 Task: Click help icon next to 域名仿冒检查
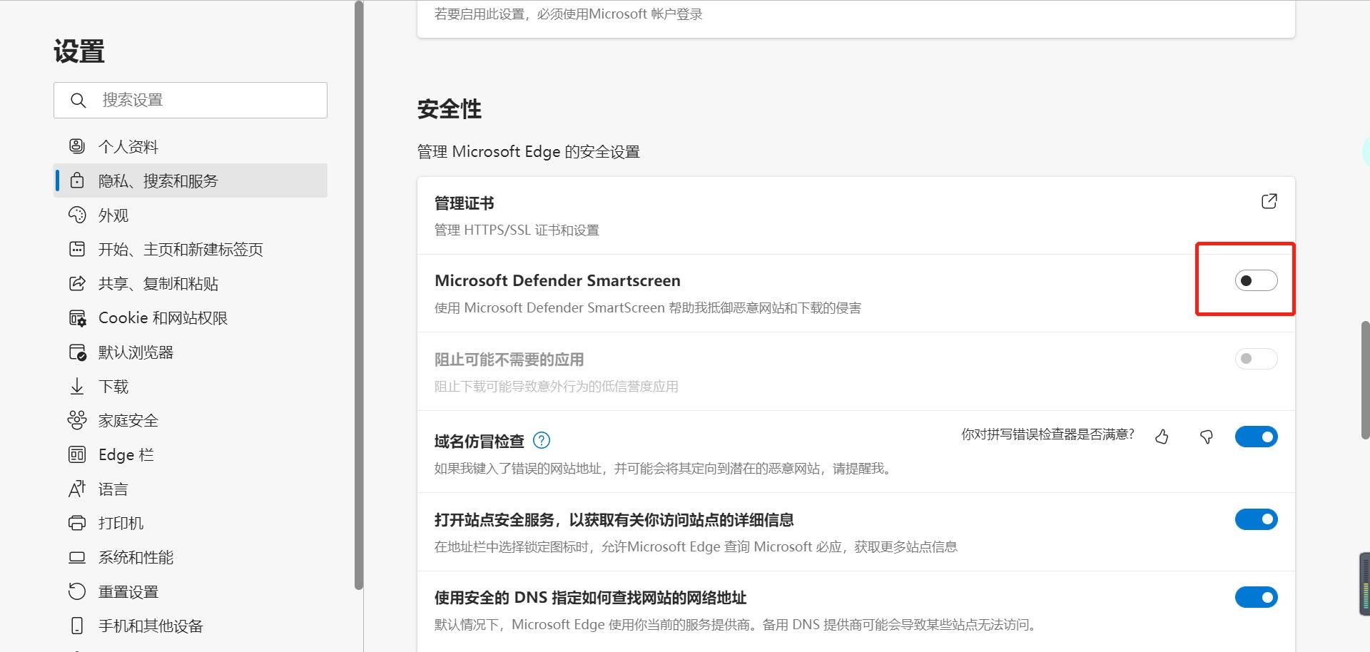coord(542,441)
